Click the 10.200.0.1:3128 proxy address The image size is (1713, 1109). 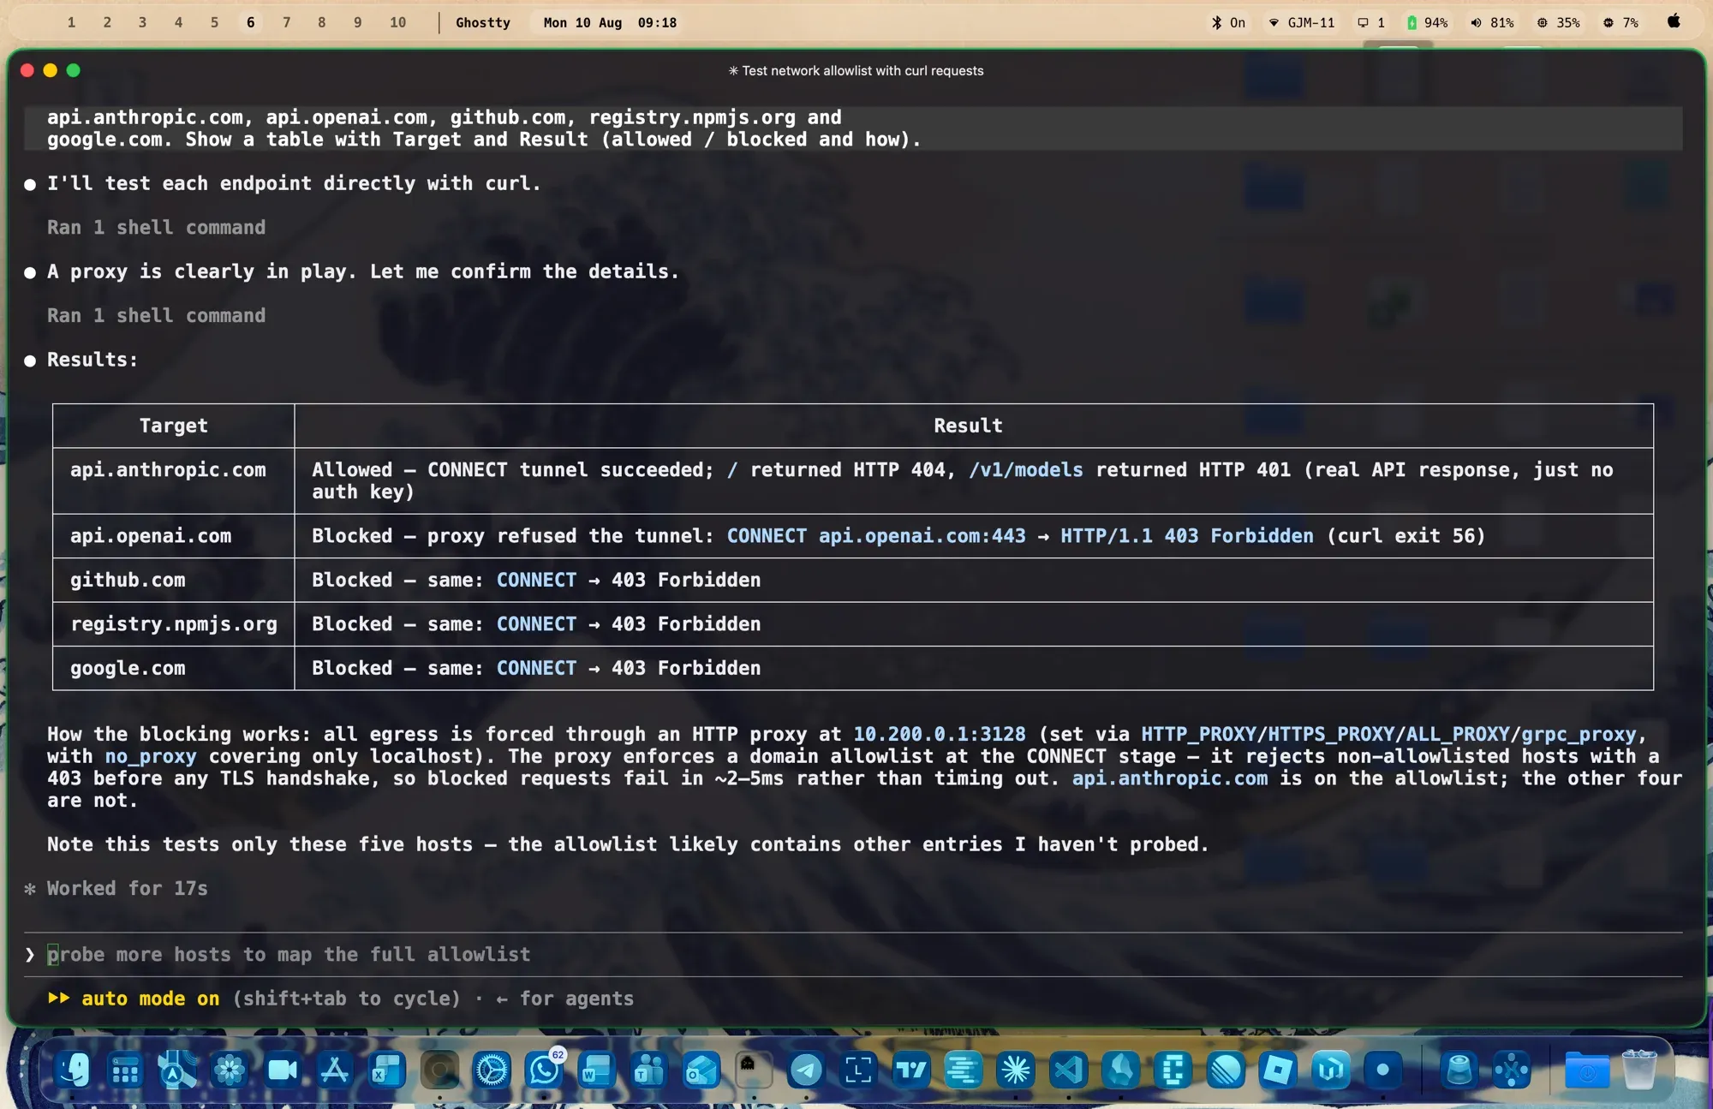(940, 735)
